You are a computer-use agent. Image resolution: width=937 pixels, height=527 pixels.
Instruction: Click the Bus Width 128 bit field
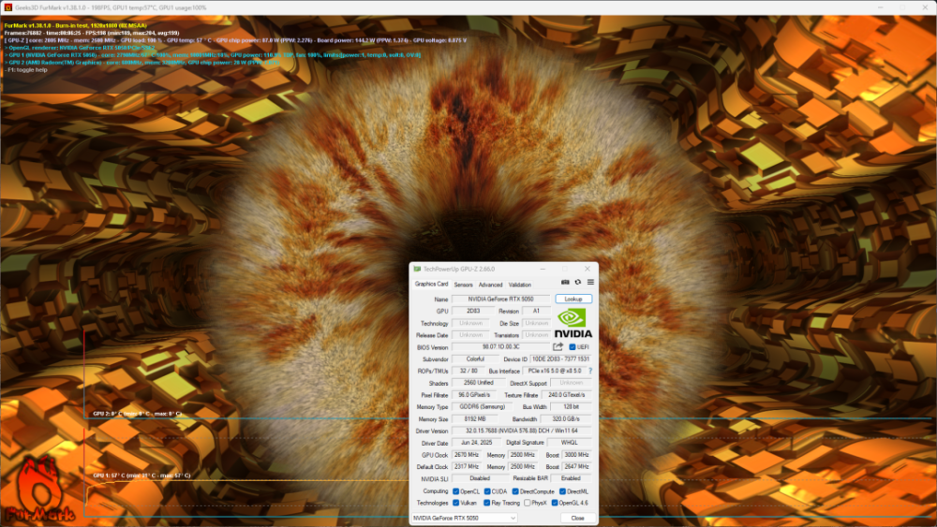coord(571,407)
